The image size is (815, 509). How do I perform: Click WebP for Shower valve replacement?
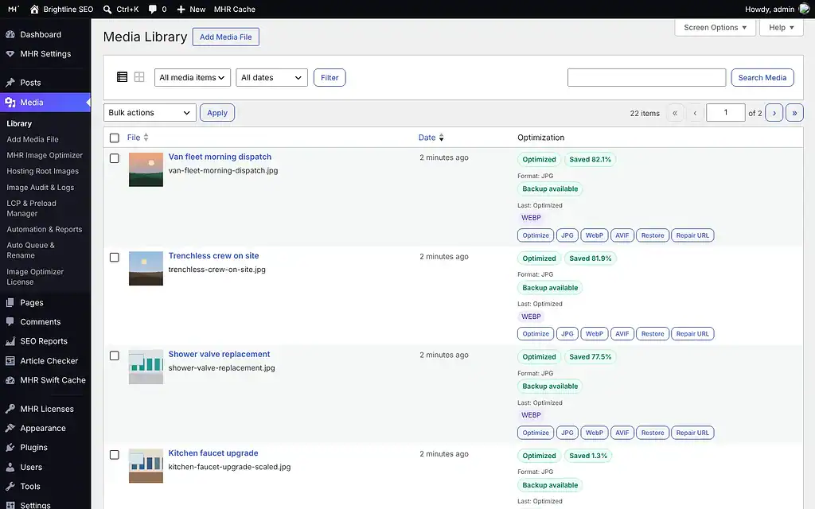594,433
